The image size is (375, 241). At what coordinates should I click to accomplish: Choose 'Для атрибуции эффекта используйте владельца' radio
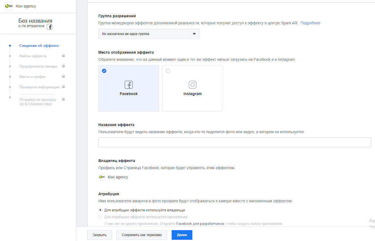pos(100,210)
